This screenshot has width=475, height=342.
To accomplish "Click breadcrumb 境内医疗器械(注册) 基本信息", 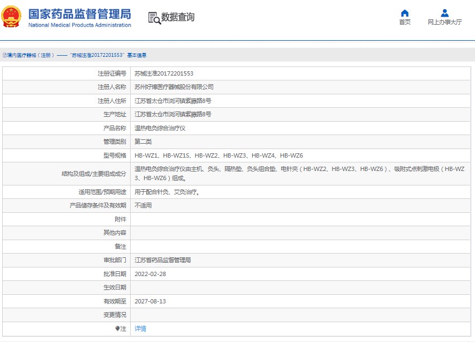I will point(77,55).
